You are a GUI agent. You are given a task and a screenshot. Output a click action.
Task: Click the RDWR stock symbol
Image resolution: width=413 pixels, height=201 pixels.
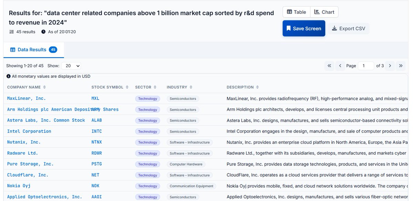97,153
